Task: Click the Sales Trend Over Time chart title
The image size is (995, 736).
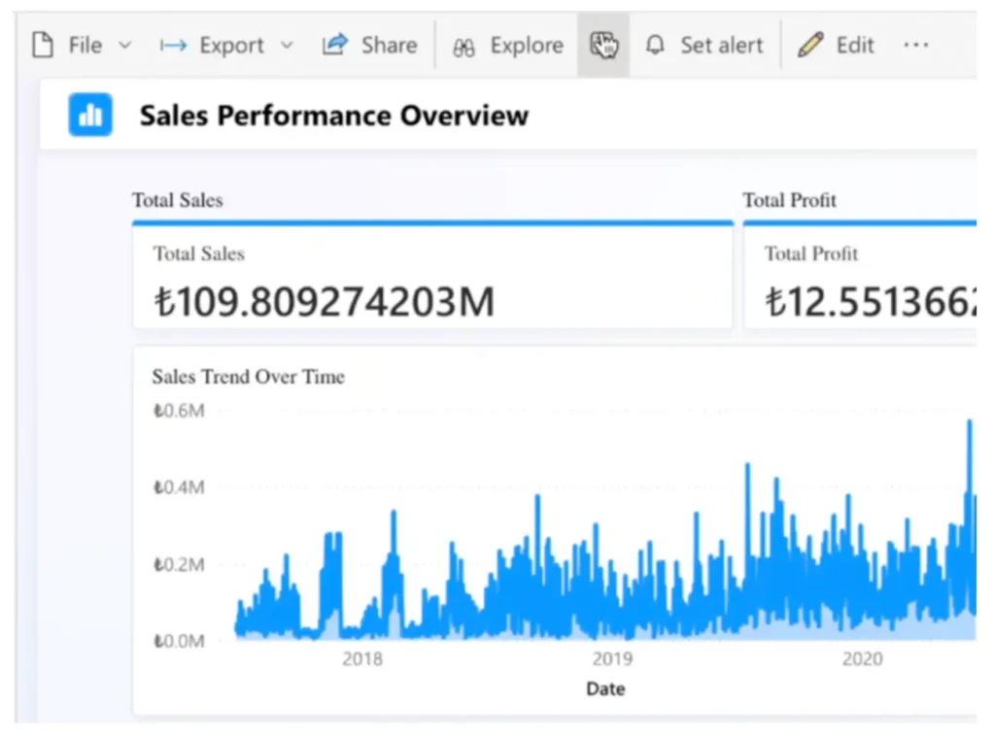Action: (248, 377)
